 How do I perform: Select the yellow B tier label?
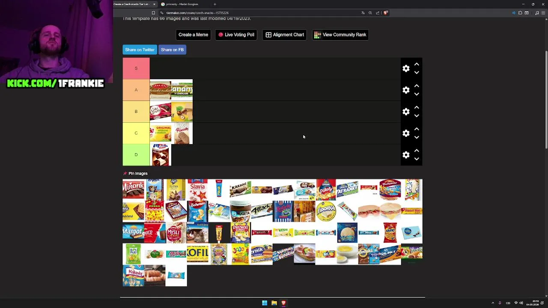pos(136,112)
